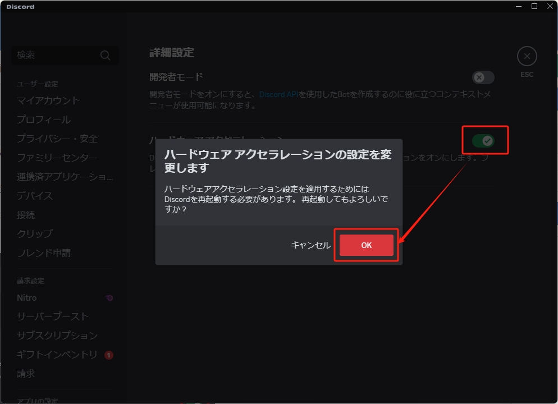The height and width of the screenshot is (404, 558).
Task: Minimize the Discord window
Action: pyautogui.click(x=519, y=6)
